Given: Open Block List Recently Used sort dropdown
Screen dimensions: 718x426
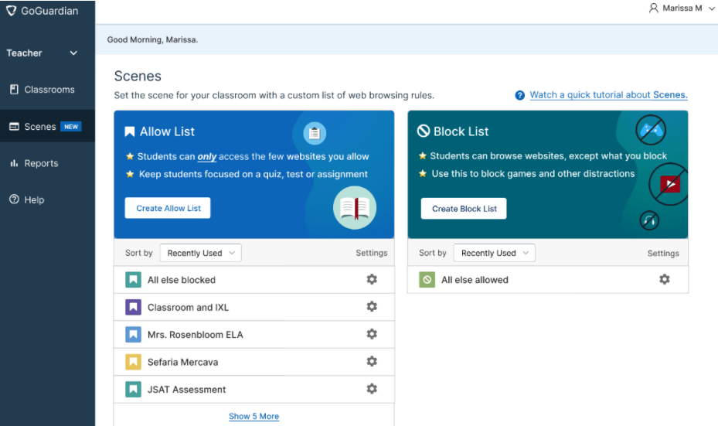Looking at the screenshot, I should coord(494,253).
